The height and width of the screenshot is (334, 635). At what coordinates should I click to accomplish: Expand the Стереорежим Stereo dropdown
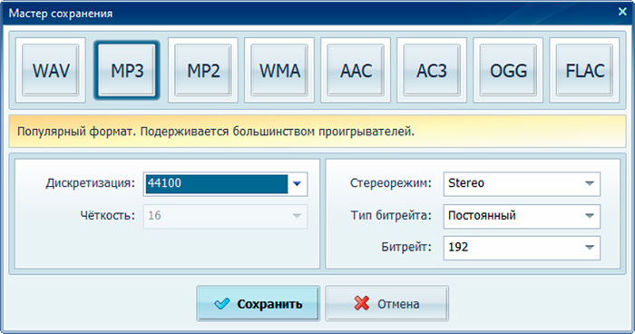click(x=522, y=183)
